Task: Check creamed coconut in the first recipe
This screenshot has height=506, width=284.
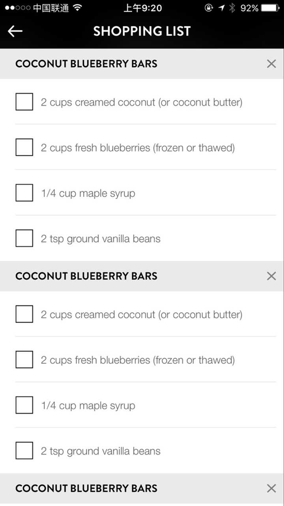Action: 24,102
